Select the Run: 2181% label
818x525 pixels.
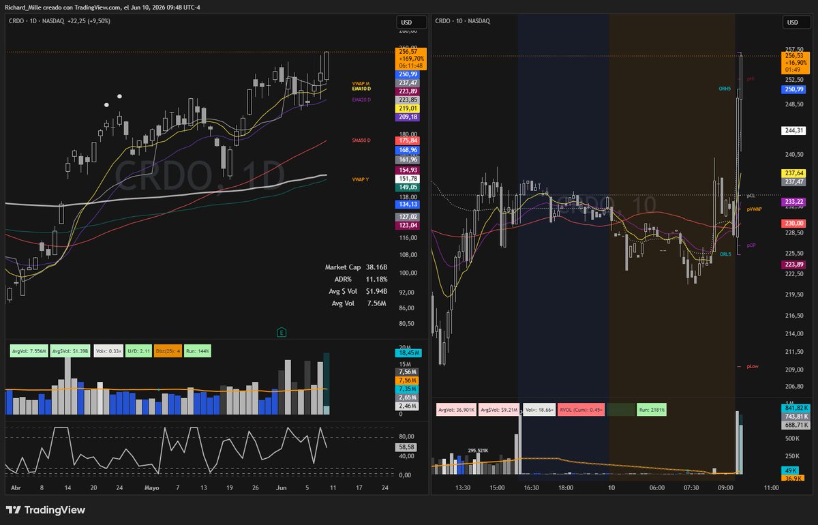click(651, 410)
